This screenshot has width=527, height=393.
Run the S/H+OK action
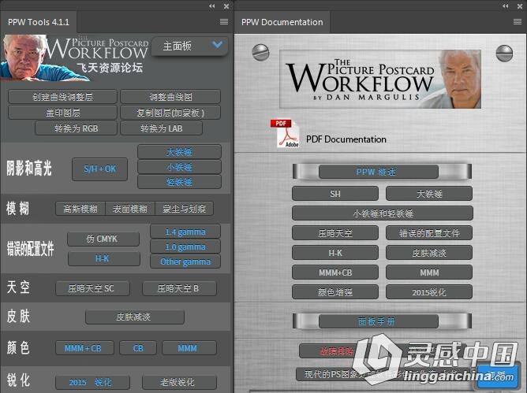coord(100,169)
